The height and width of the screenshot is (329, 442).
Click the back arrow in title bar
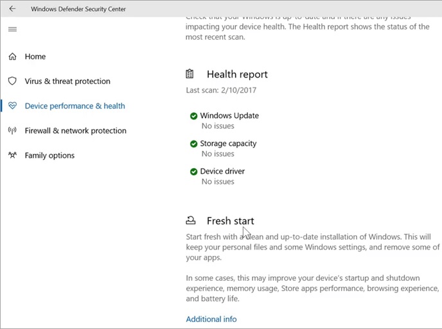[x=13, y=9]
